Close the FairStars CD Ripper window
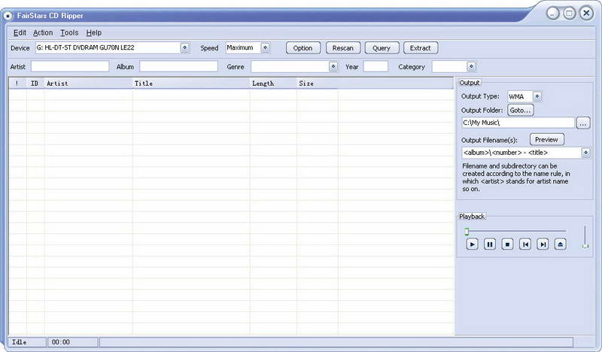 pos(586,14)
